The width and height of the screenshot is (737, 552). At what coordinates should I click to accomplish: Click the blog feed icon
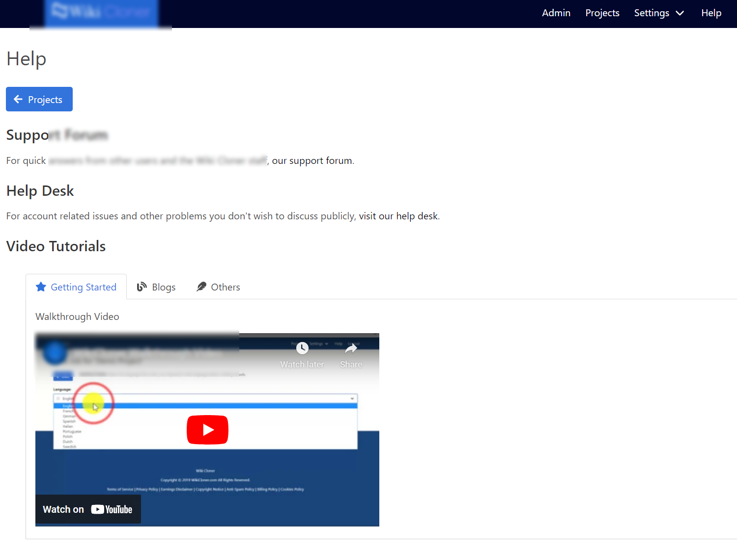click(x=142, y=287)
